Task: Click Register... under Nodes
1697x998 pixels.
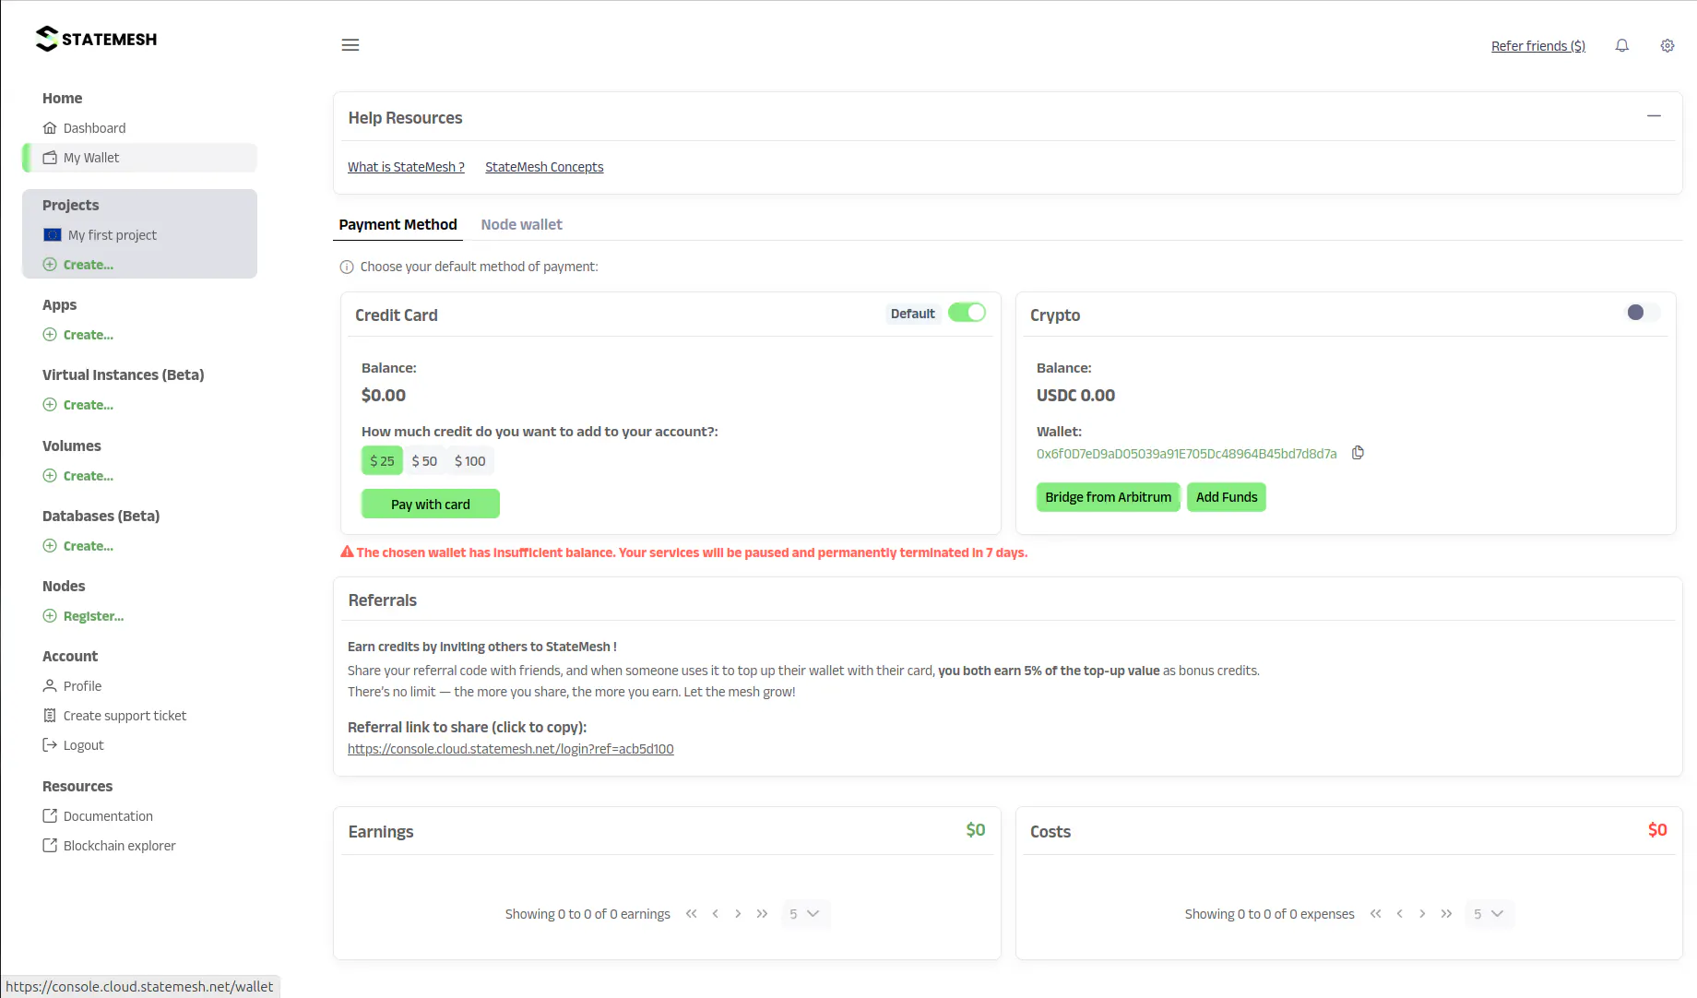Action: tap(93, 616)
